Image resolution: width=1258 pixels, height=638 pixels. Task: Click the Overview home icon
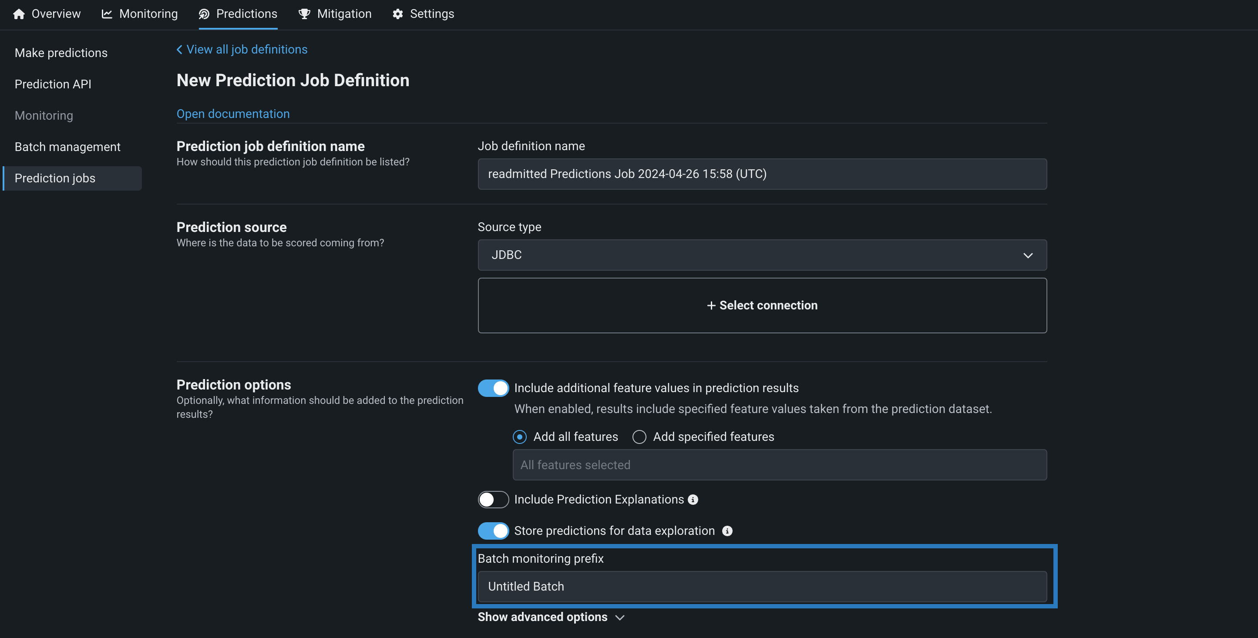click(x=19, y=14)
